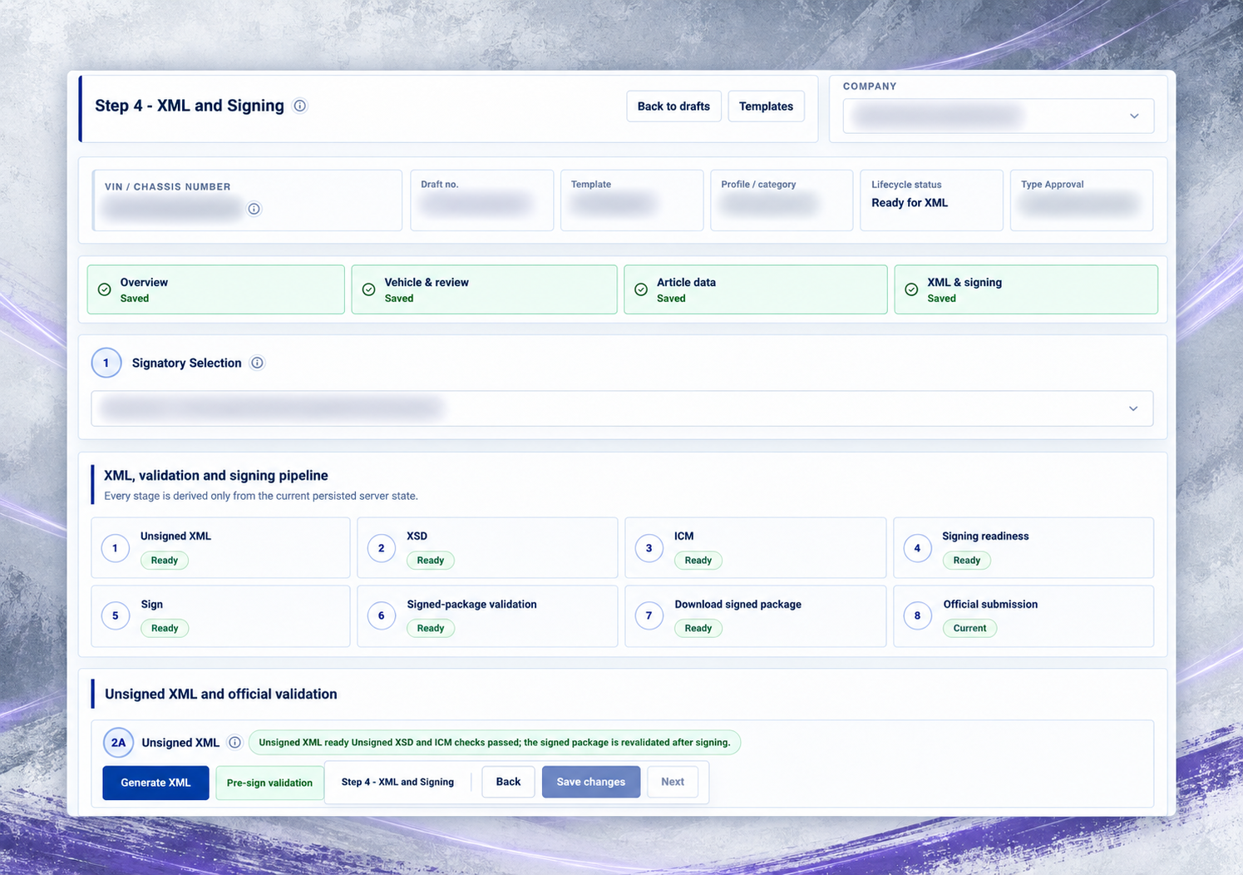Click info icon next to Step 4 title
Viewport: 1243px width, 875px height.
point(300,106)
